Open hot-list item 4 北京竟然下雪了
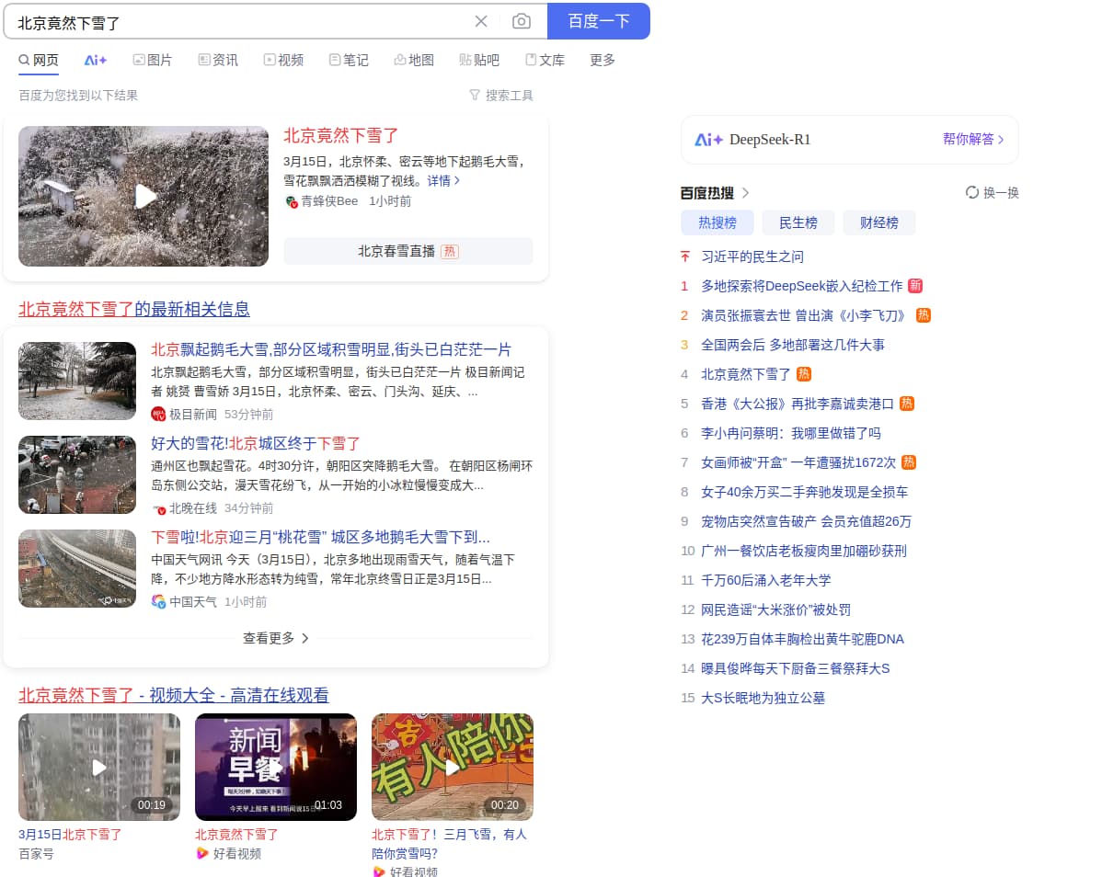 [746, 374]
